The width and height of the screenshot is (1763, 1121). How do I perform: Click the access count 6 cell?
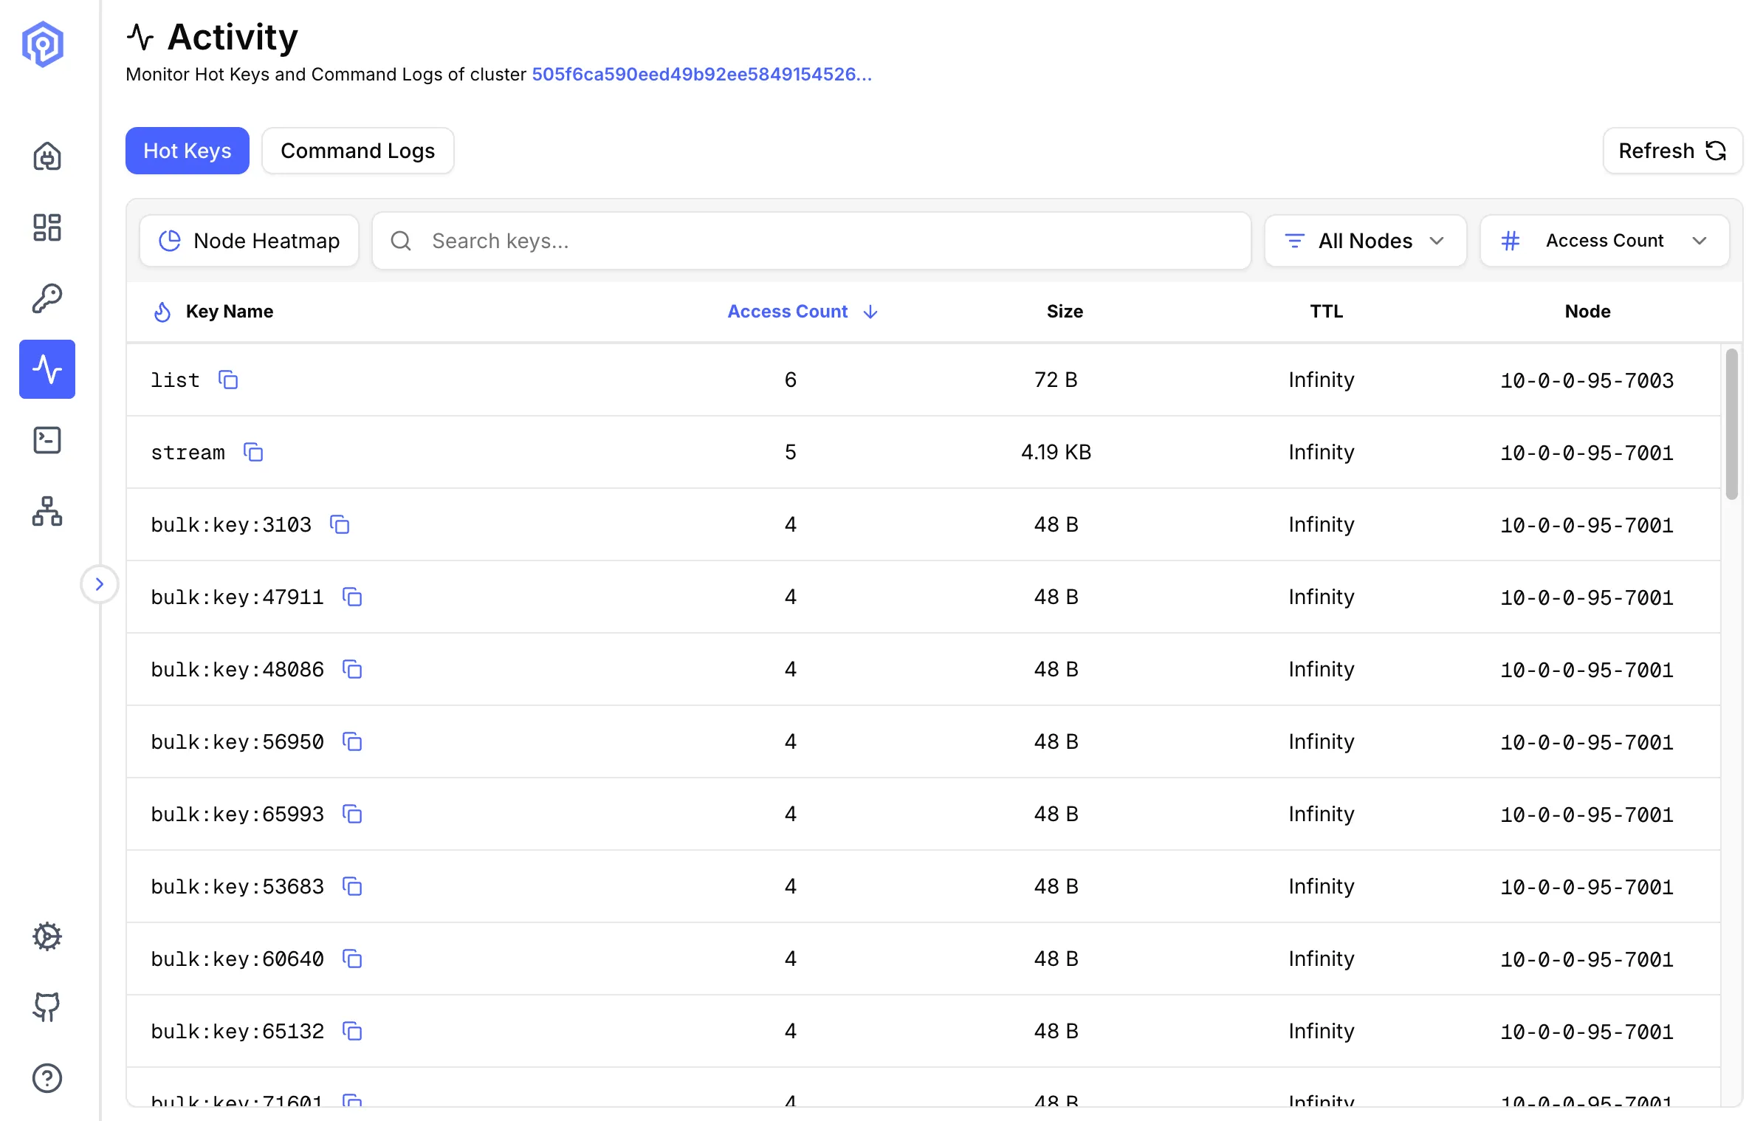pos(790,380)
